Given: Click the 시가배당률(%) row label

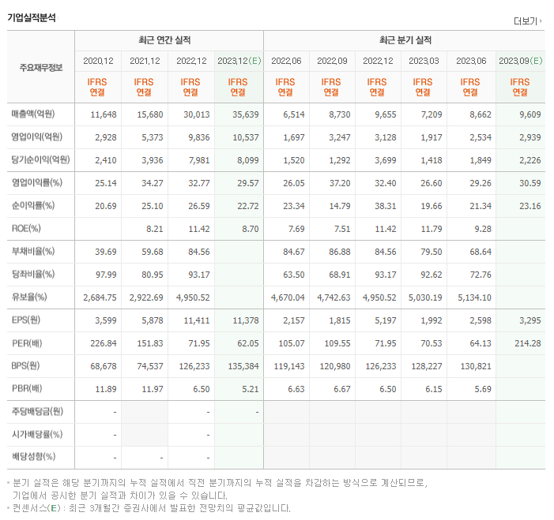Looking at the screenshot, I should (36, 434).
